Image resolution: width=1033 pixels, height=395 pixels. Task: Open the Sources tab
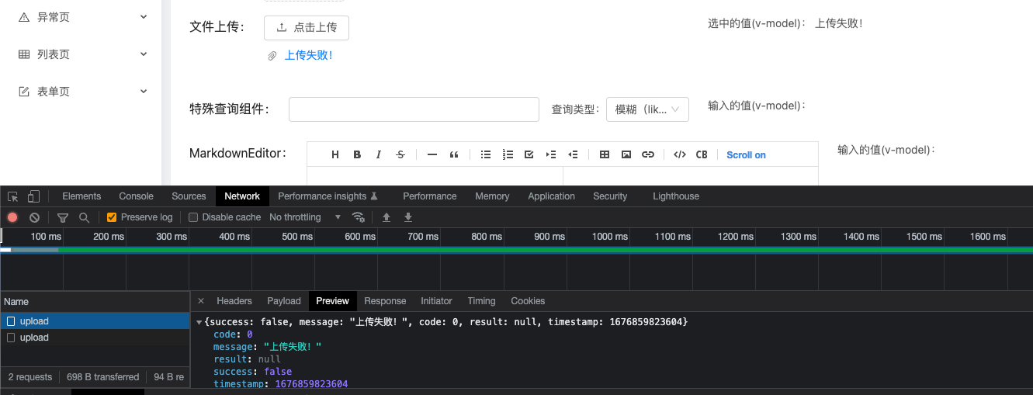[x=189, y=196]
